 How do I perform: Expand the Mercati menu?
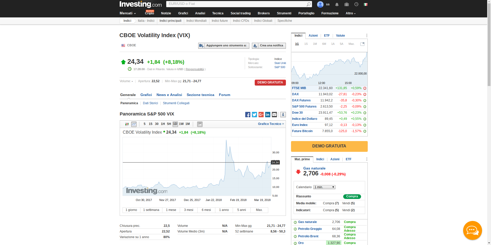[128, 13]
